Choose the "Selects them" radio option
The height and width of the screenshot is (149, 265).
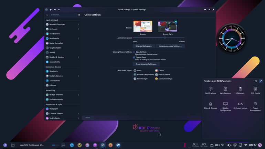tap(134, 52)
